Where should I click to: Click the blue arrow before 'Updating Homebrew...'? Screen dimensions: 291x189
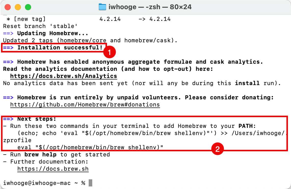(x=8, y=33)
